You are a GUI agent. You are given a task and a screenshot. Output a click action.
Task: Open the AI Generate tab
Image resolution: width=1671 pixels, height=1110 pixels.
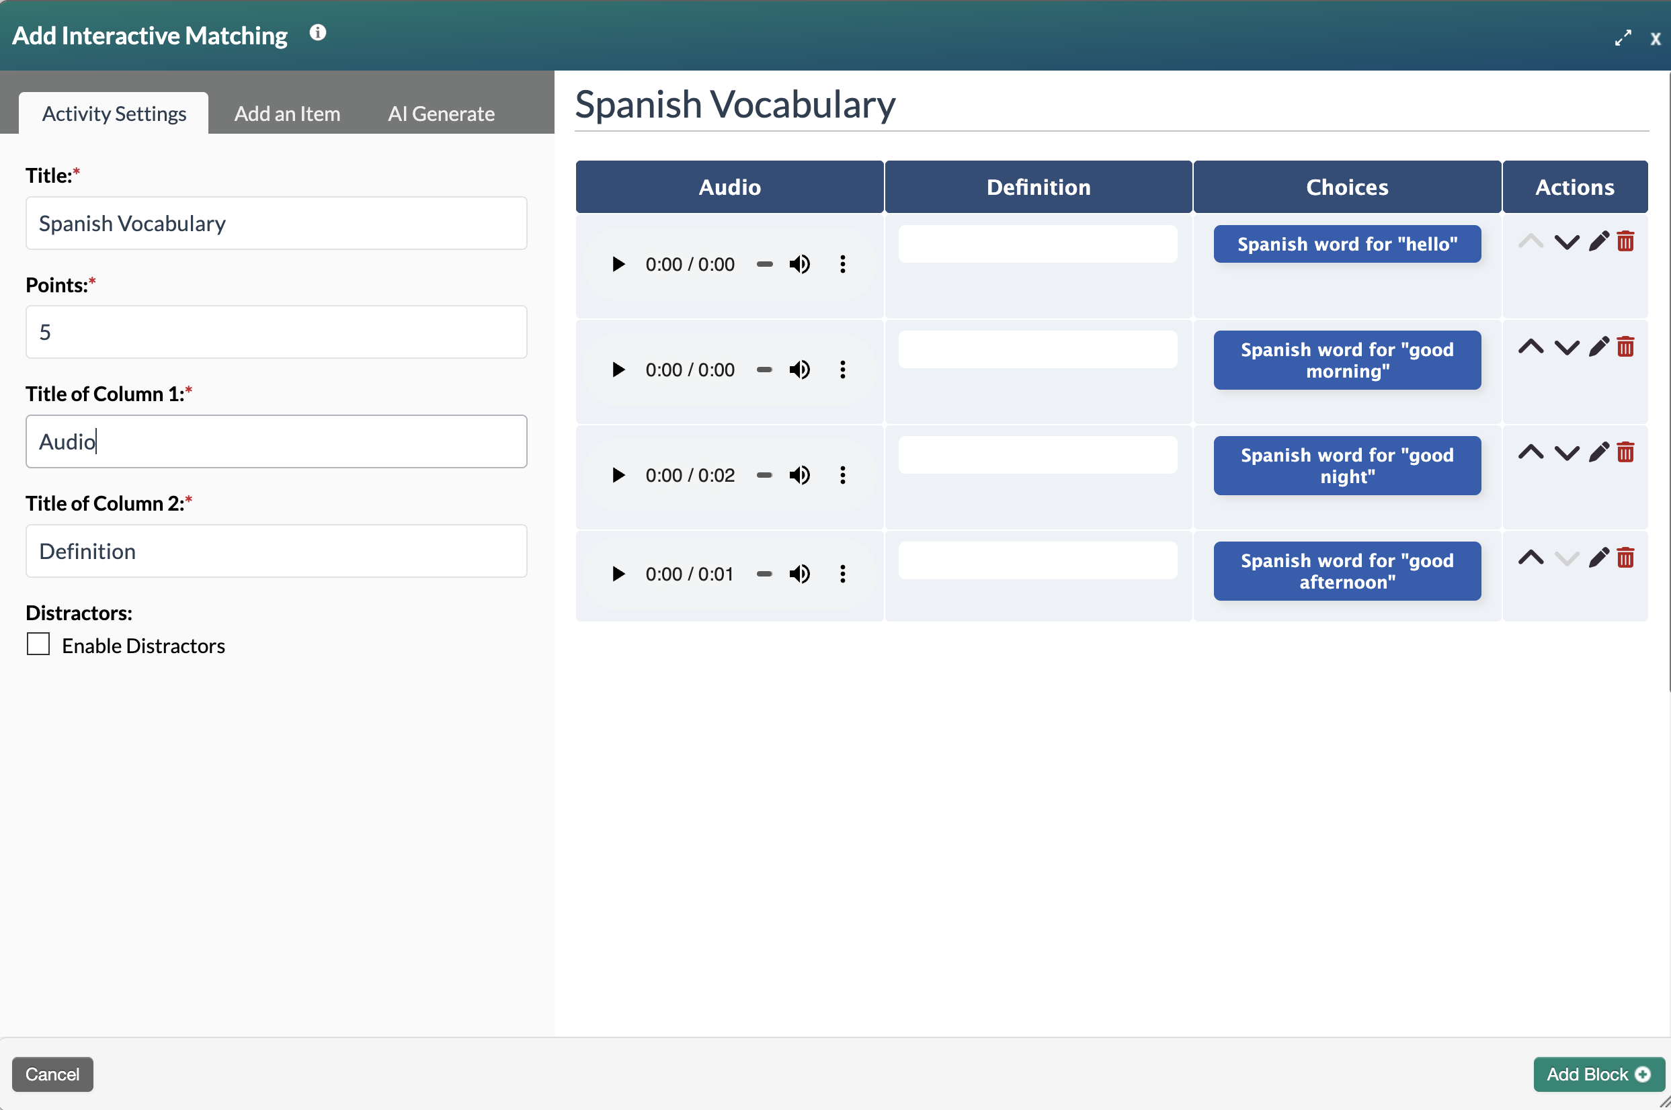(x=440, y=113)
